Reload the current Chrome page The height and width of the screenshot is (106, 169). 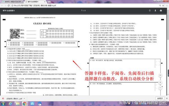(9, 5)
